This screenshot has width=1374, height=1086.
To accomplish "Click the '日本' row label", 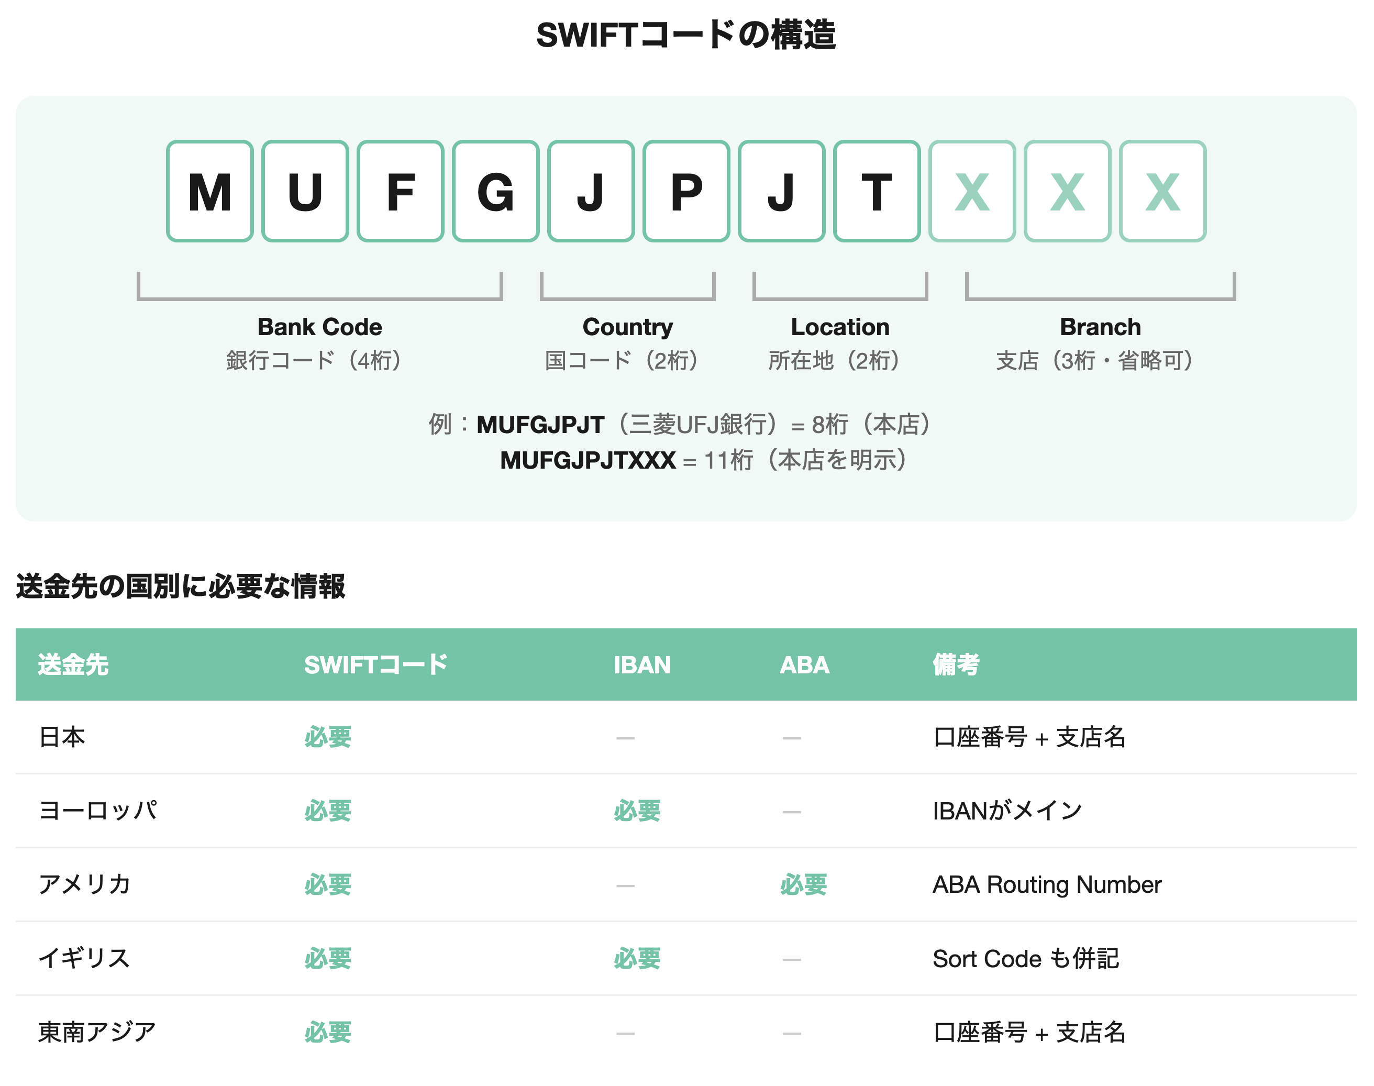I will pyautogui.click(x=62, y=737).
